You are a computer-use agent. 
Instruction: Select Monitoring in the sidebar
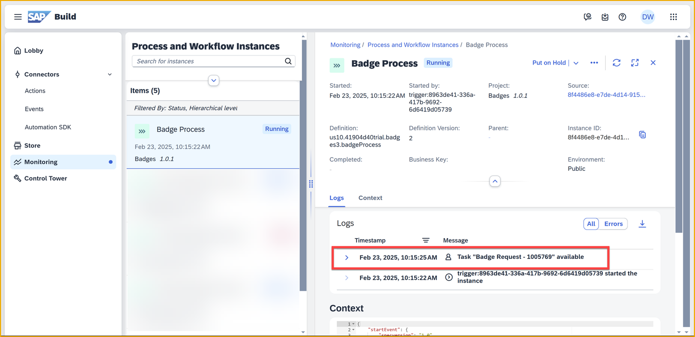pos(63,162)
